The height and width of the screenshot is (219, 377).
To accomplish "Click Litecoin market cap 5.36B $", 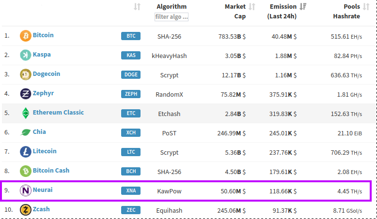I will 236,153.
